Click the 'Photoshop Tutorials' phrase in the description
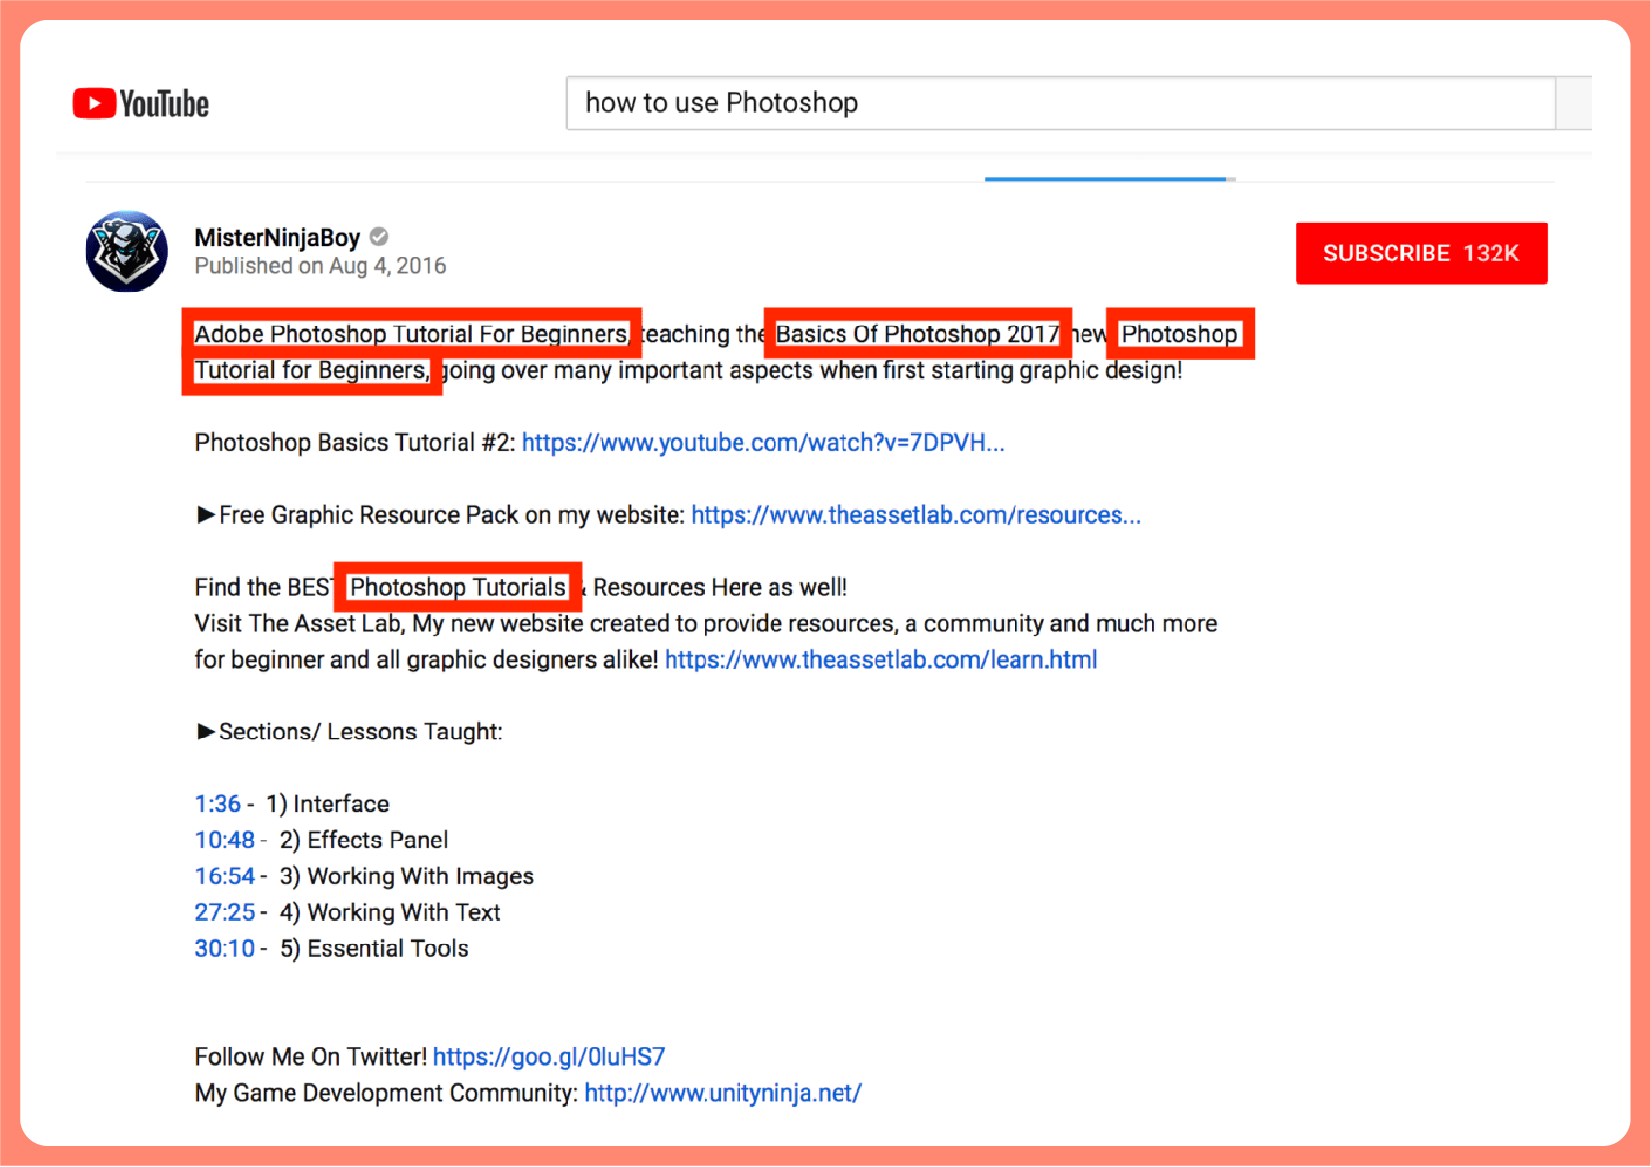 [x=457, y=587]
